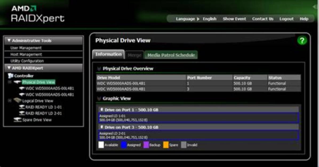Collapse the AMD RAIDXpert tree section
Image resolution: width=319 pixels, height=167 pixels.
9,68
